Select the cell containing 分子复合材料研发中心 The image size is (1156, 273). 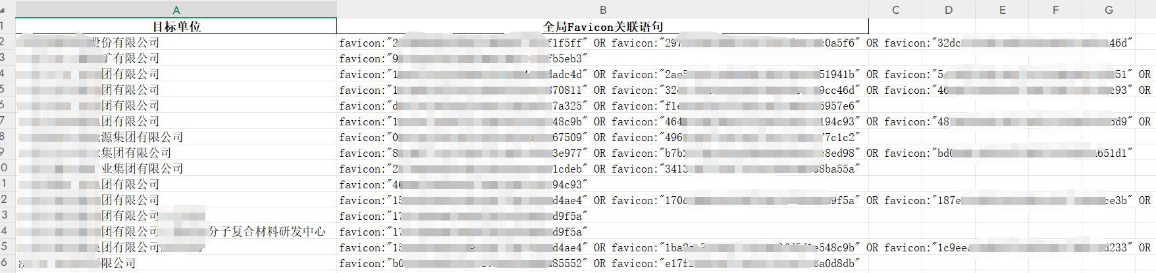pos(176,232)
